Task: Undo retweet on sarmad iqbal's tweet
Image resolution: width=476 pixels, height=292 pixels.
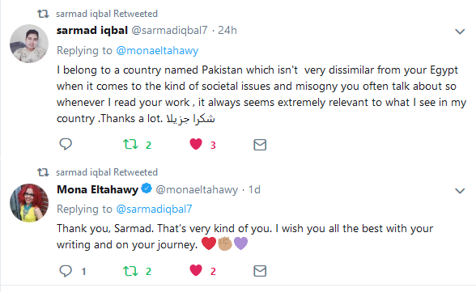Action: coord(130,144)
